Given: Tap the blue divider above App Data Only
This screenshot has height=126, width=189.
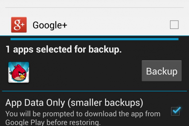Looking at the screenshot, I should point(94,91).
